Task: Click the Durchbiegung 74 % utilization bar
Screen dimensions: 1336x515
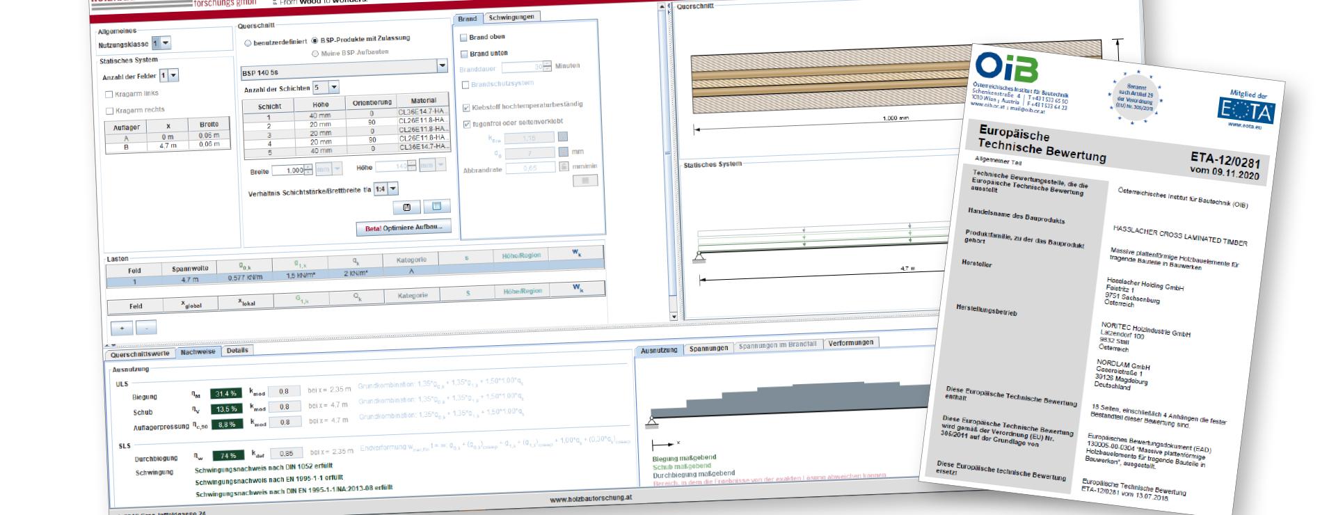Action: tap(228, 456)
